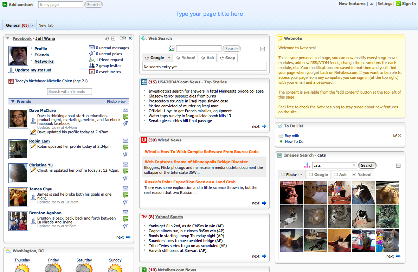Edit the Buy milk to-do item
Screen dimensions: 418x272
pyautogui.click(x=395, y=135)
